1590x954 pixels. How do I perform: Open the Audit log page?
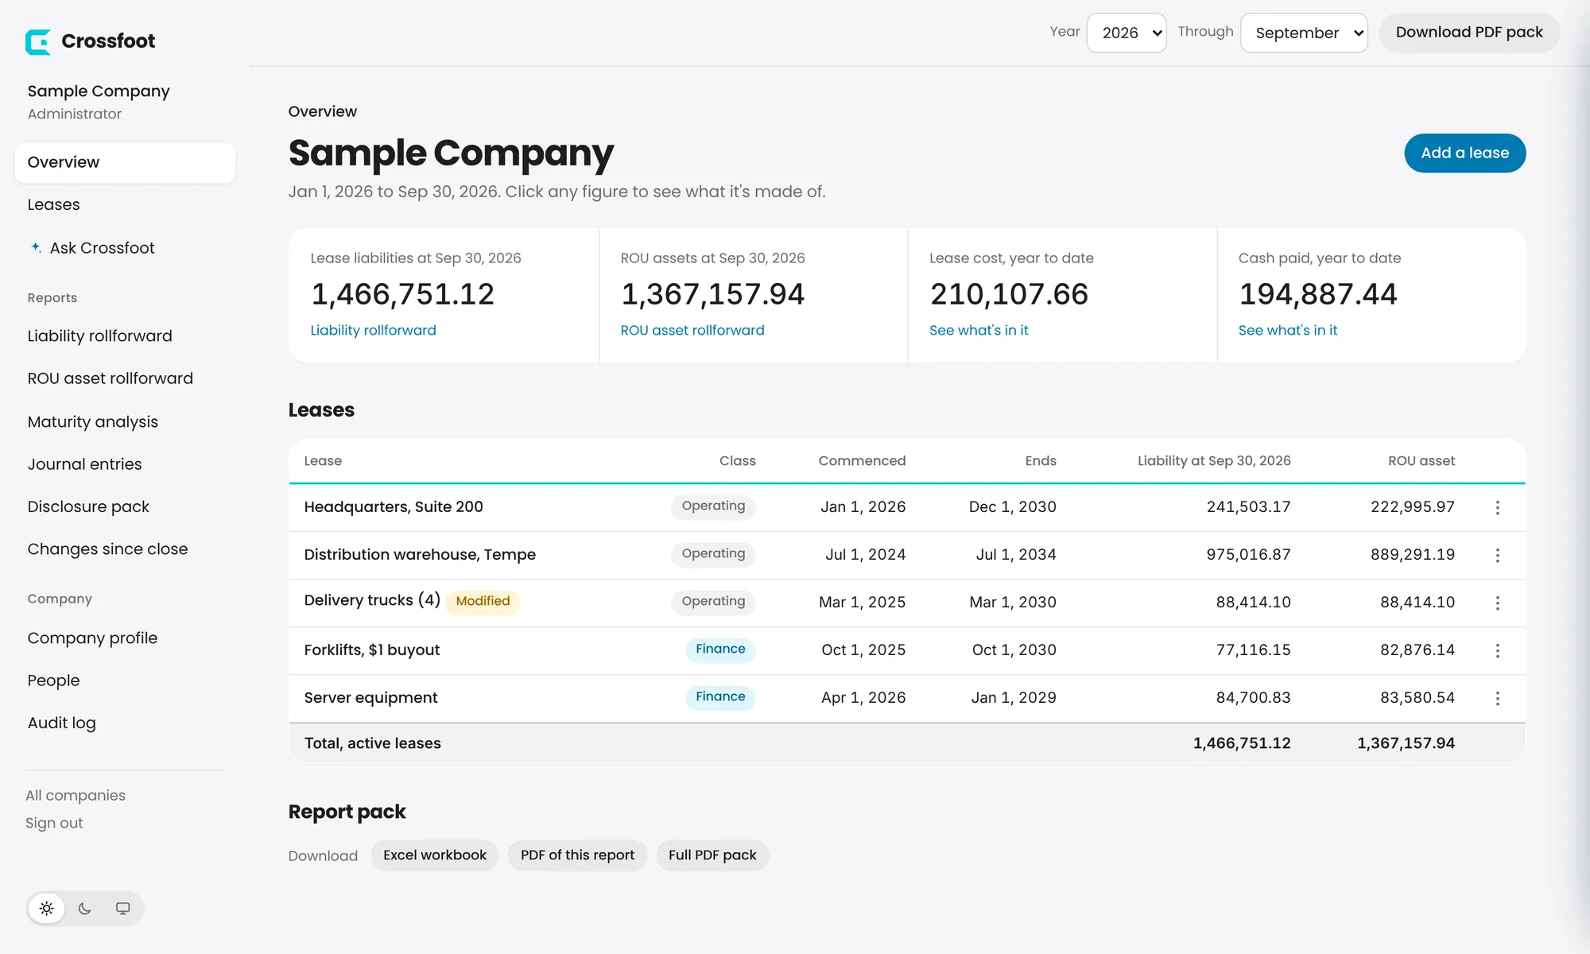61,723
